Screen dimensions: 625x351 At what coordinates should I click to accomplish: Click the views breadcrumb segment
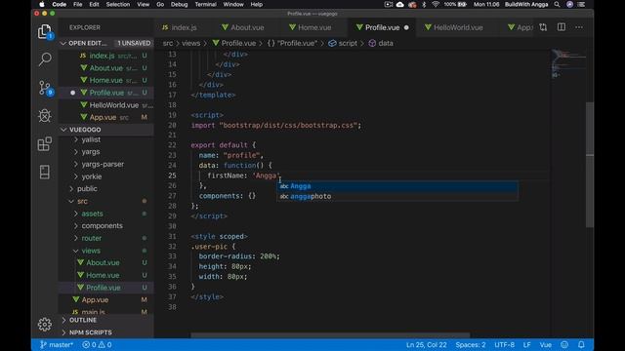(x=191, y=43)
